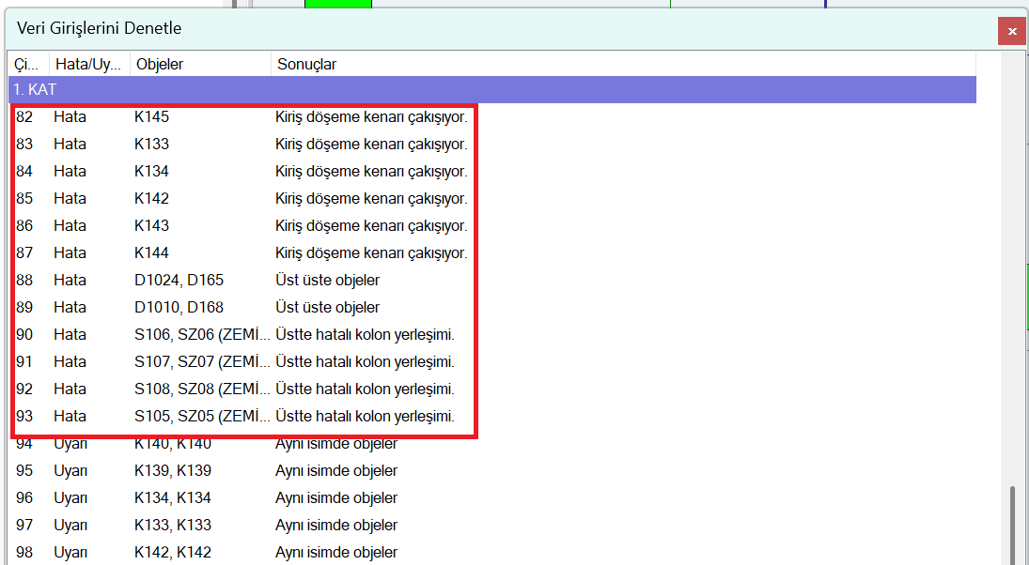Sort by the Hata/Uy... column header
The height and width of the screenshot is (565, 1029).
87,64
